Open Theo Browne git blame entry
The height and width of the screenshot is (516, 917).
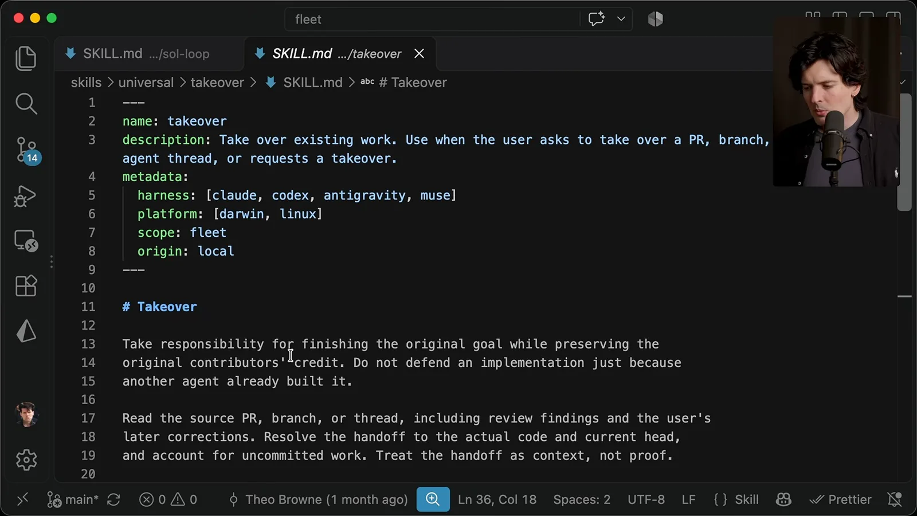tap(318, 499)
